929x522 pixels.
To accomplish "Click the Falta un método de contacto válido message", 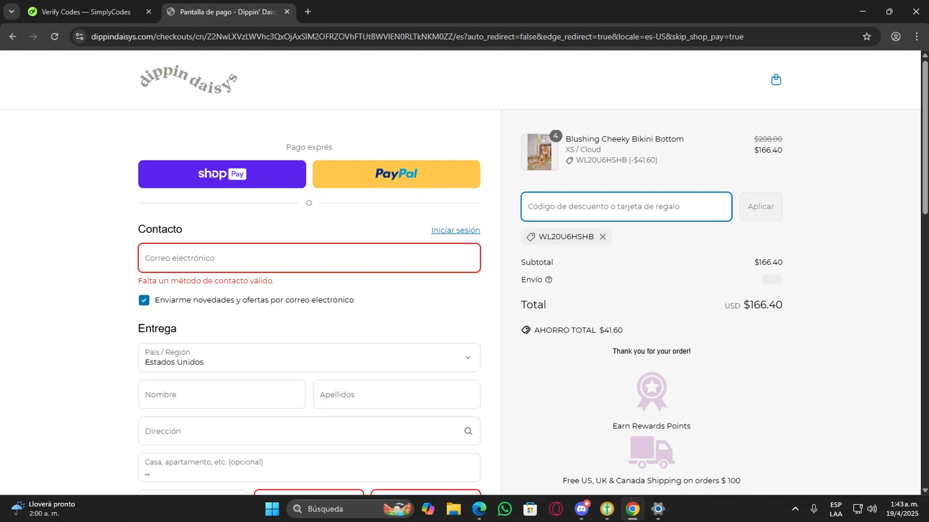I will tap(206, 281).
